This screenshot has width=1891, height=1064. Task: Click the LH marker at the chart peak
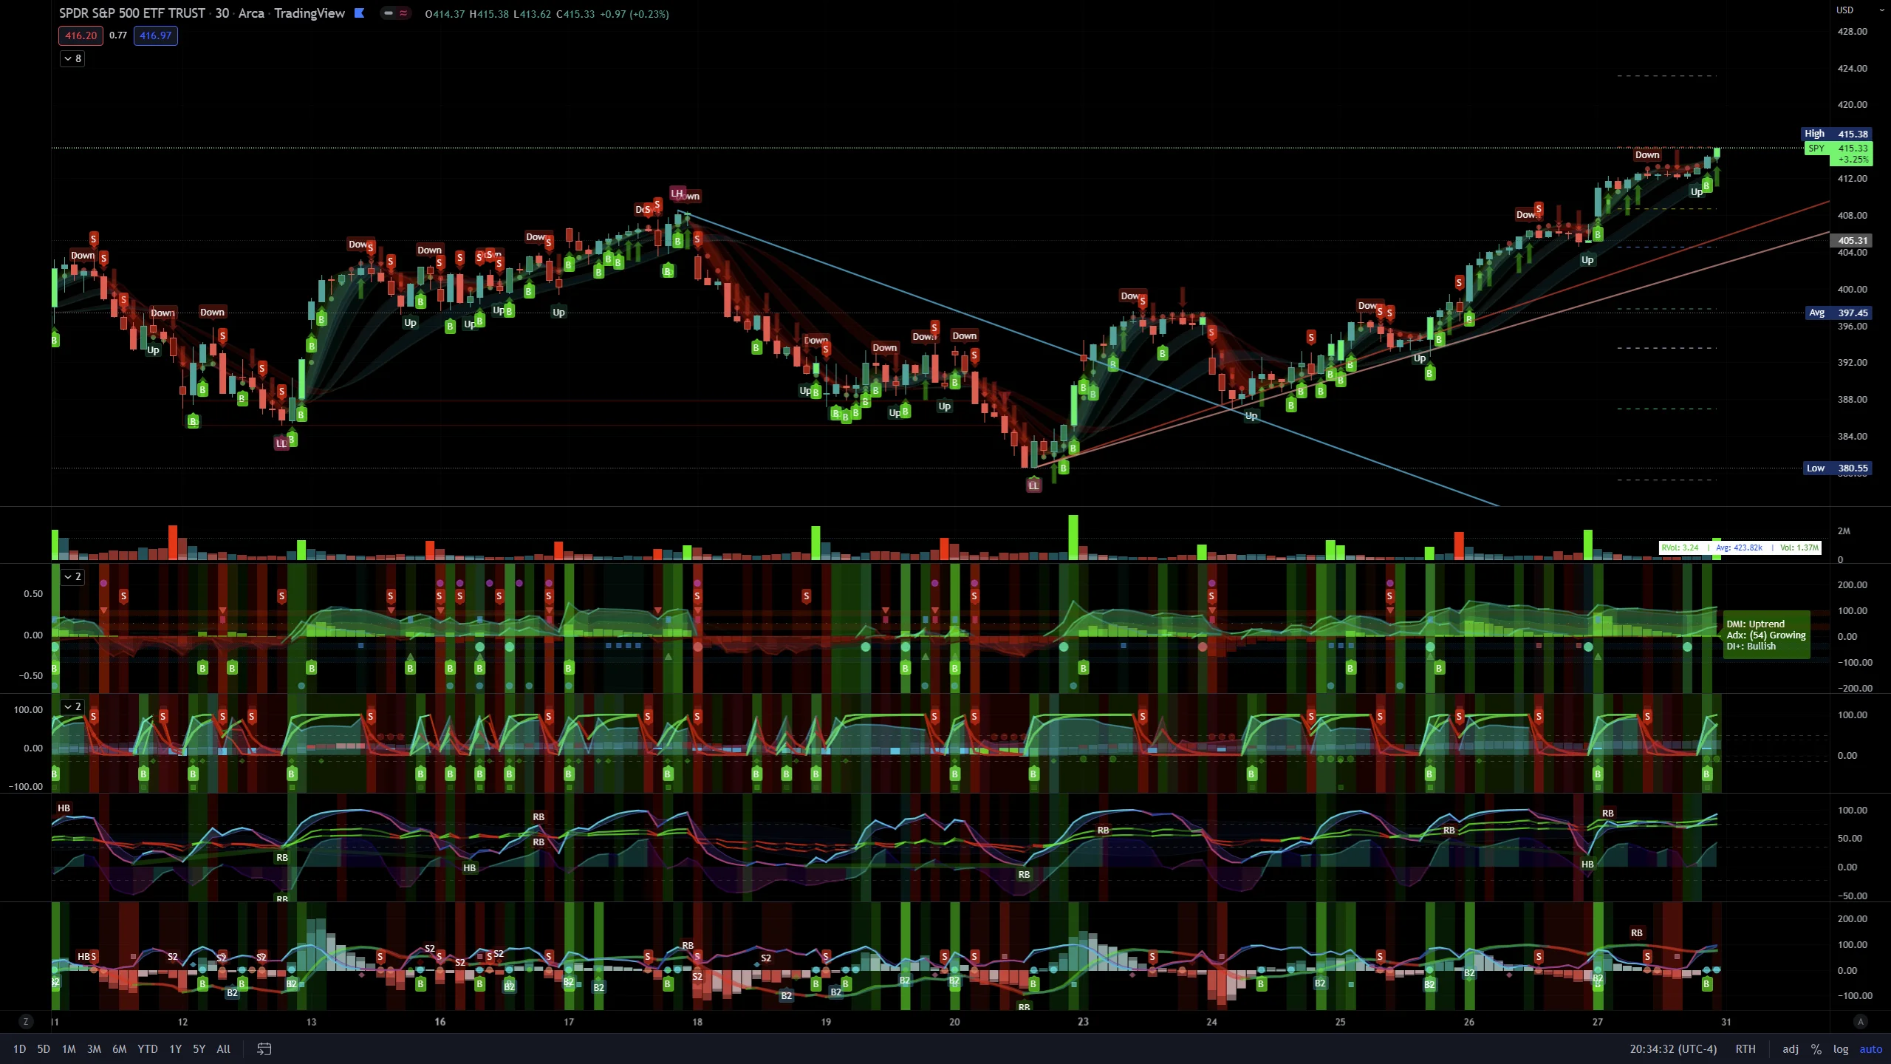tap(677, 194)
